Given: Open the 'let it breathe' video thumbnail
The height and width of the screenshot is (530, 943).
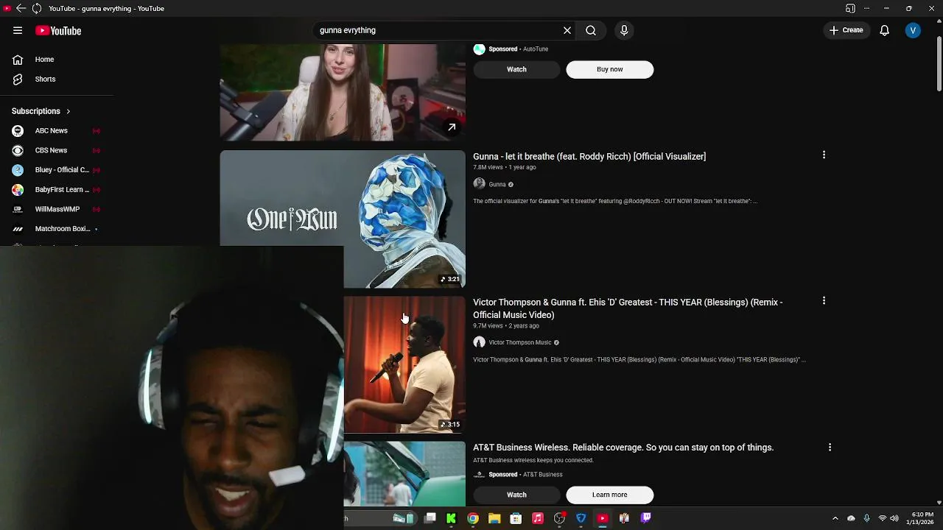Looking at the screenshot, I should point(343,219).
